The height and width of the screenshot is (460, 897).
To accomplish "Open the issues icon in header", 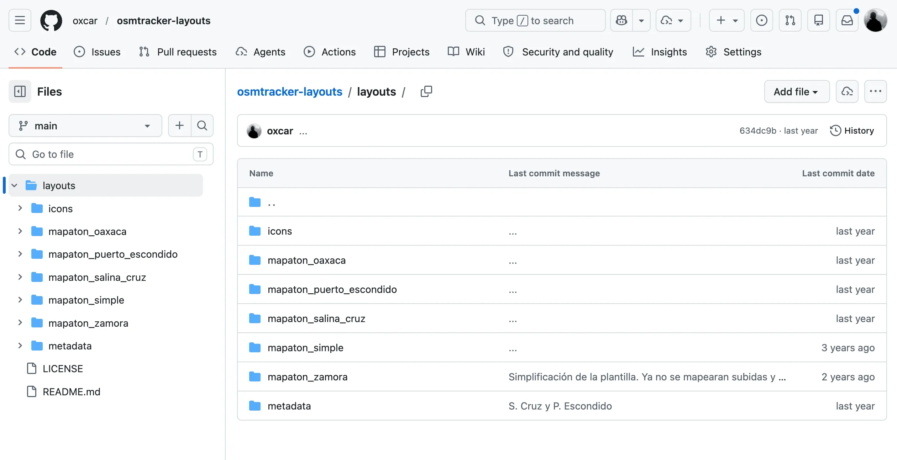I will click(761, 20).
